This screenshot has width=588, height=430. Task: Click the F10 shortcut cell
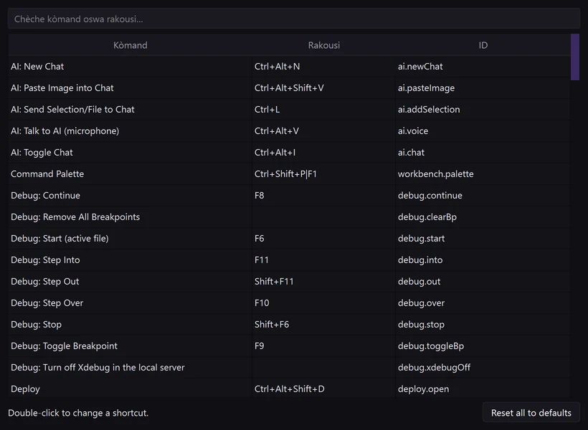323,303
